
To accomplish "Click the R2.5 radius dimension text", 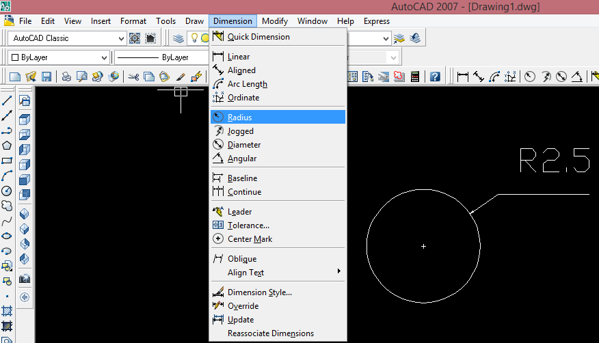I will [x=555, y=161].
